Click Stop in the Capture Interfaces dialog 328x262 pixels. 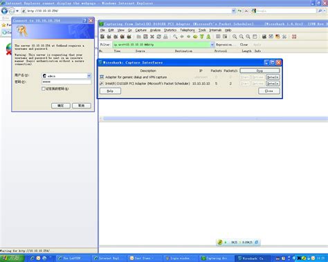coord(259,71)
